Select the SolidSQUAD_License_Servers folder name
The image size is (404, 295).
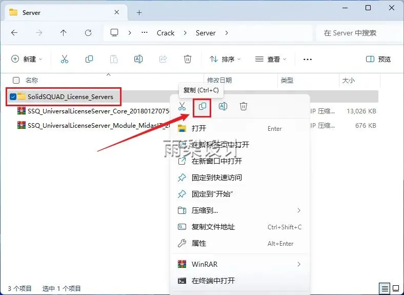coord(70,96)
